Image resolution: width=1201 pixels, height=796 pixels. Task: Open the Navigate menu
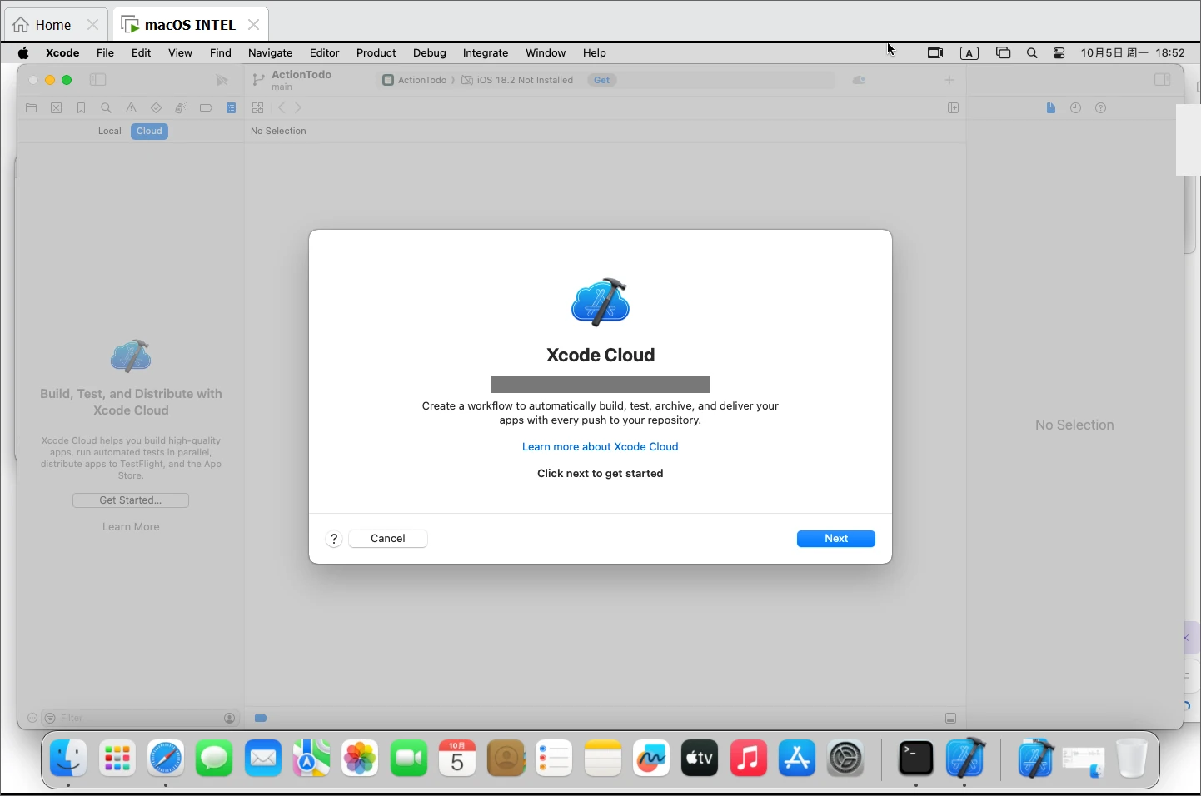[271, 53]
